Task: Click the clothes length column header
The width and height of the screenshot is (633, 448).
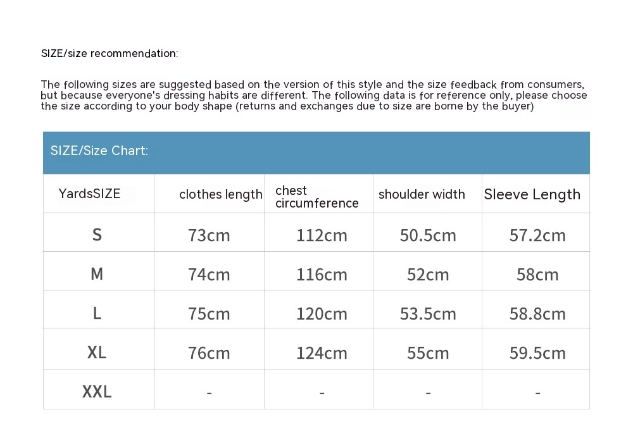Action: pyautogui.click(x=220, y=194)
